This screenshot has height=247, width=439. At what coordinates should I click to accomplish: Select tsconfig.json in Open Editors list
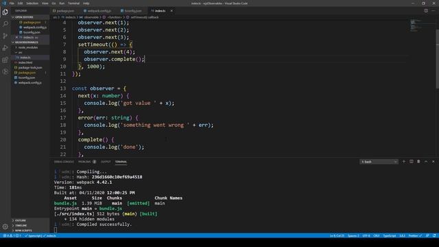click(x=30, y=32)
